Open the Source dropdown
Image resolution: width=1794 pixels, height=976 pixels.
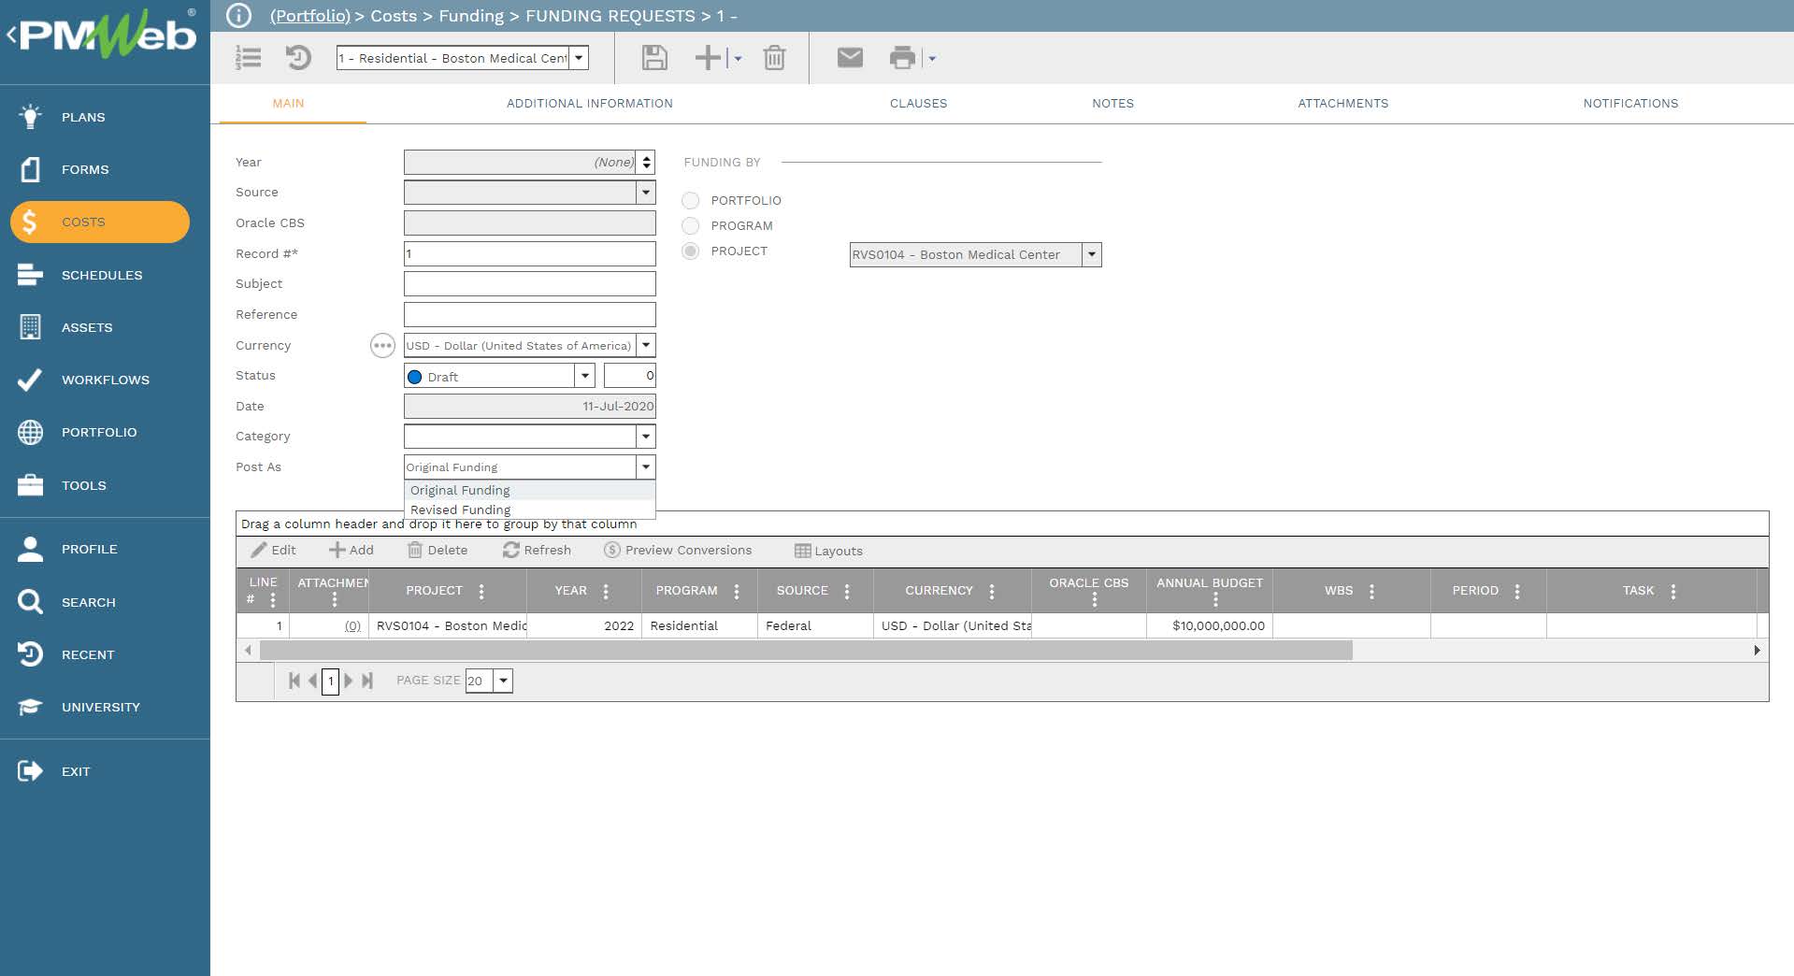(645, 193)
